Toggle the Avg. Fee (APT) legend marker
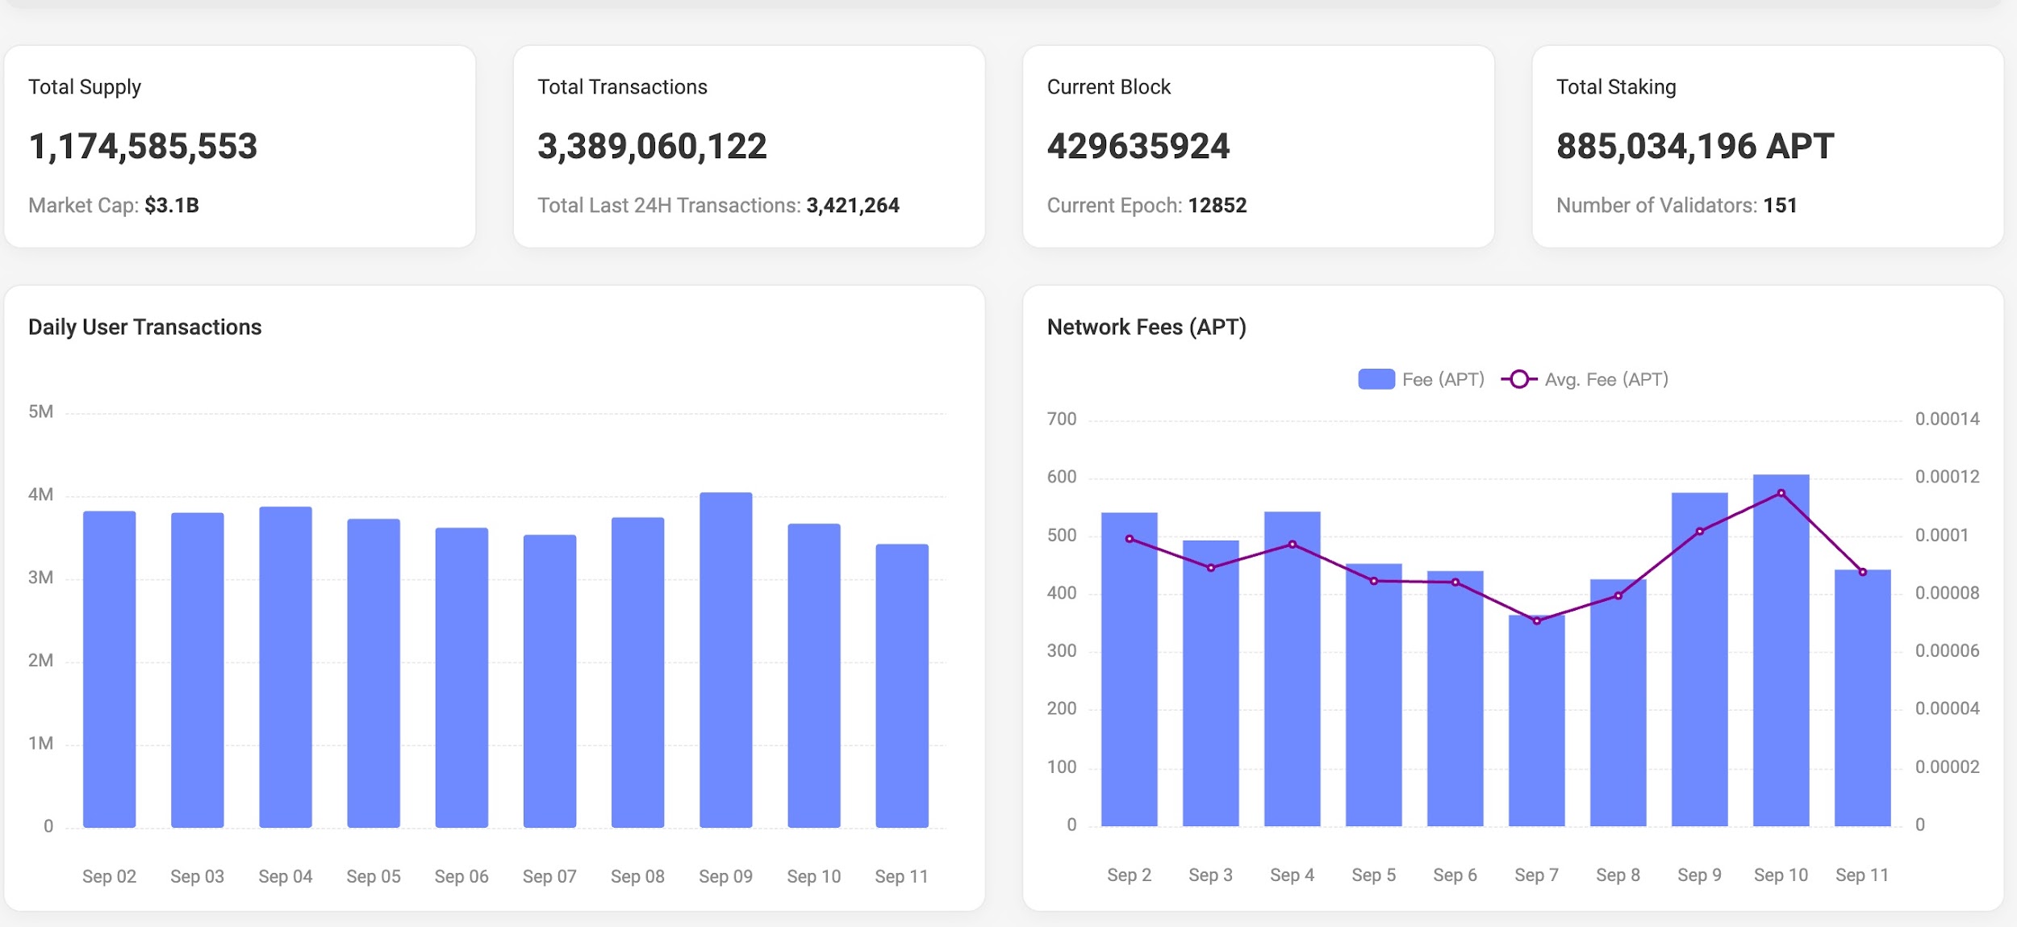 [1519, 379]
